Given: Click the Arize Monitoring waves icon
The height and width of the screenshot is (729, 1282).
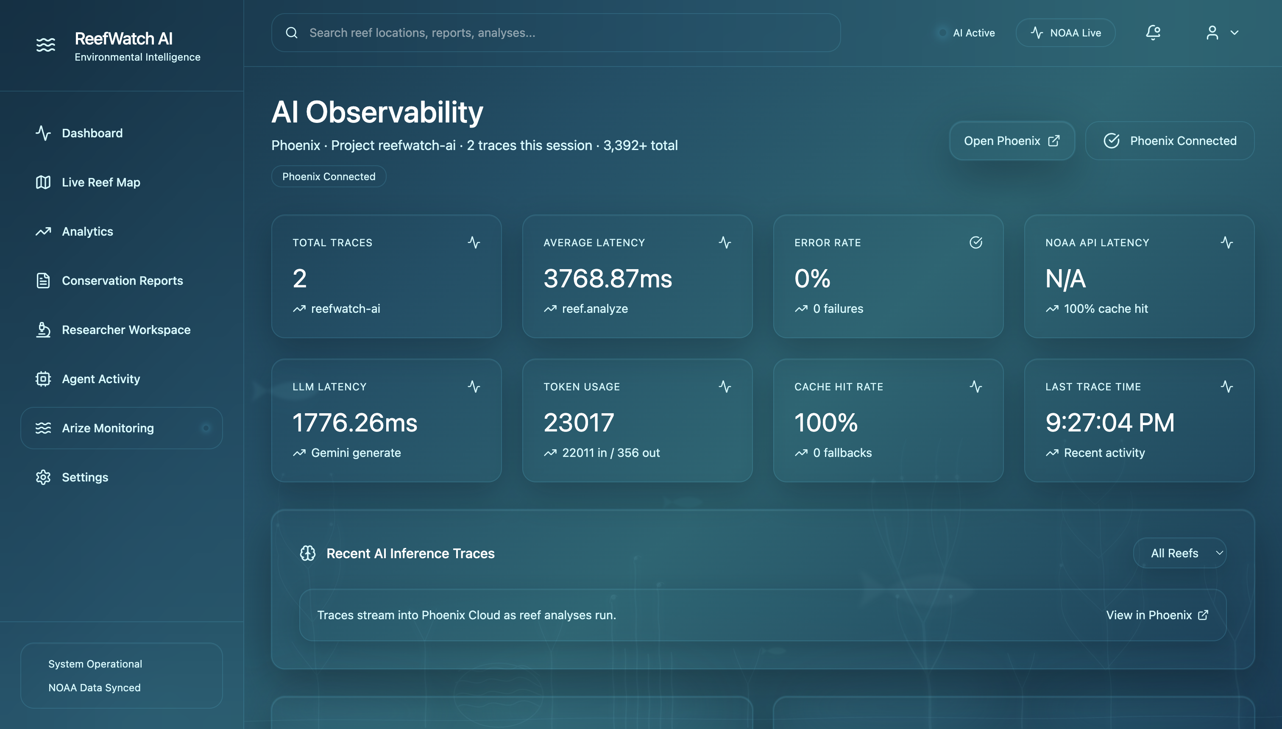Looking at the screenshot, I should click(x=43, y=428).
